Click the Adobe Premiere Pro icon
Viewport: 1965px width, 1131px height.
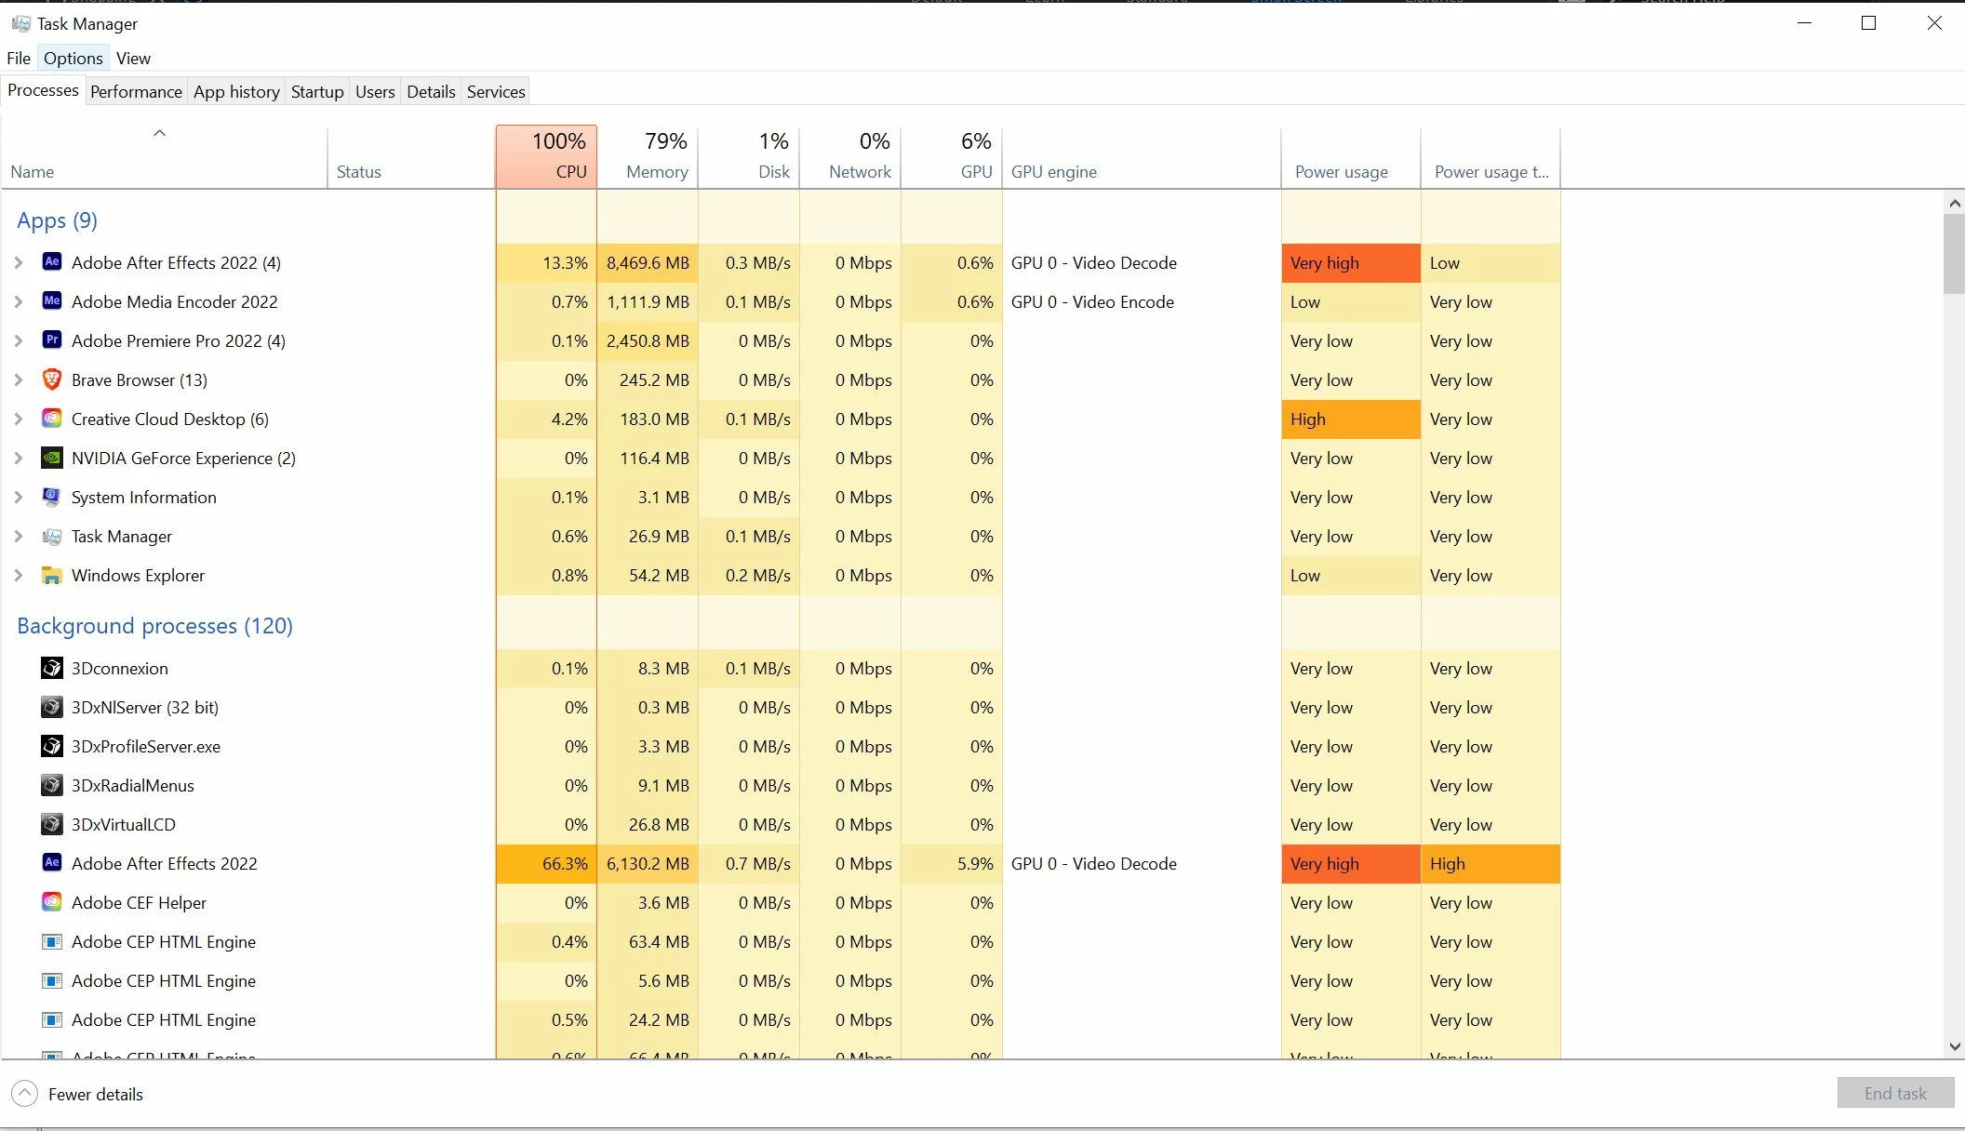(x=52, y=340)
